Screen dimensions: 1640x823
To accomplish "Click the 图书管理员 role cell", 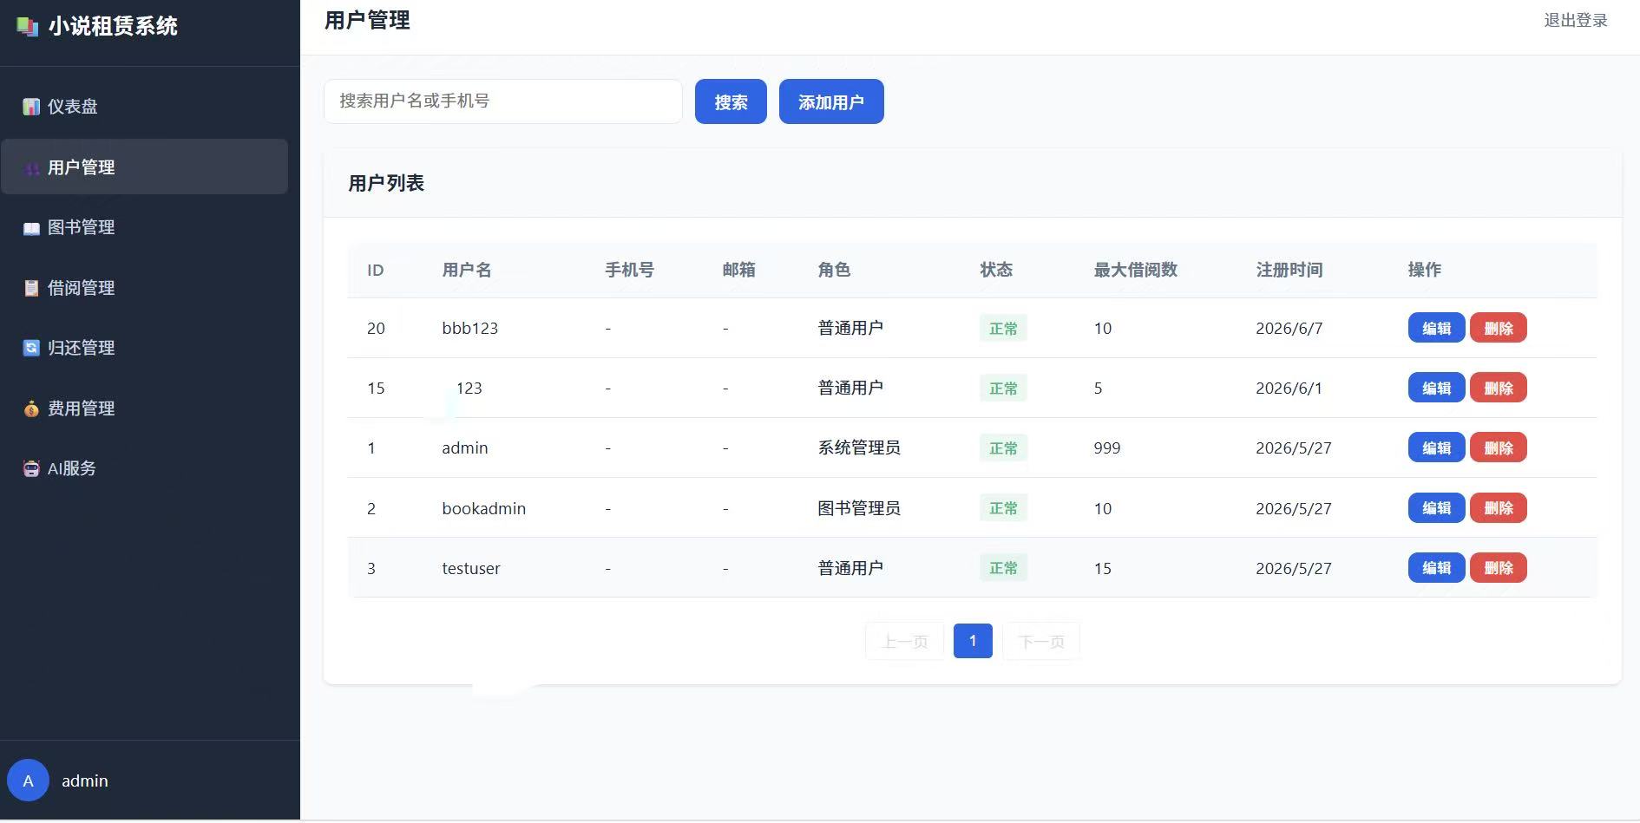I will pos(859,507).
